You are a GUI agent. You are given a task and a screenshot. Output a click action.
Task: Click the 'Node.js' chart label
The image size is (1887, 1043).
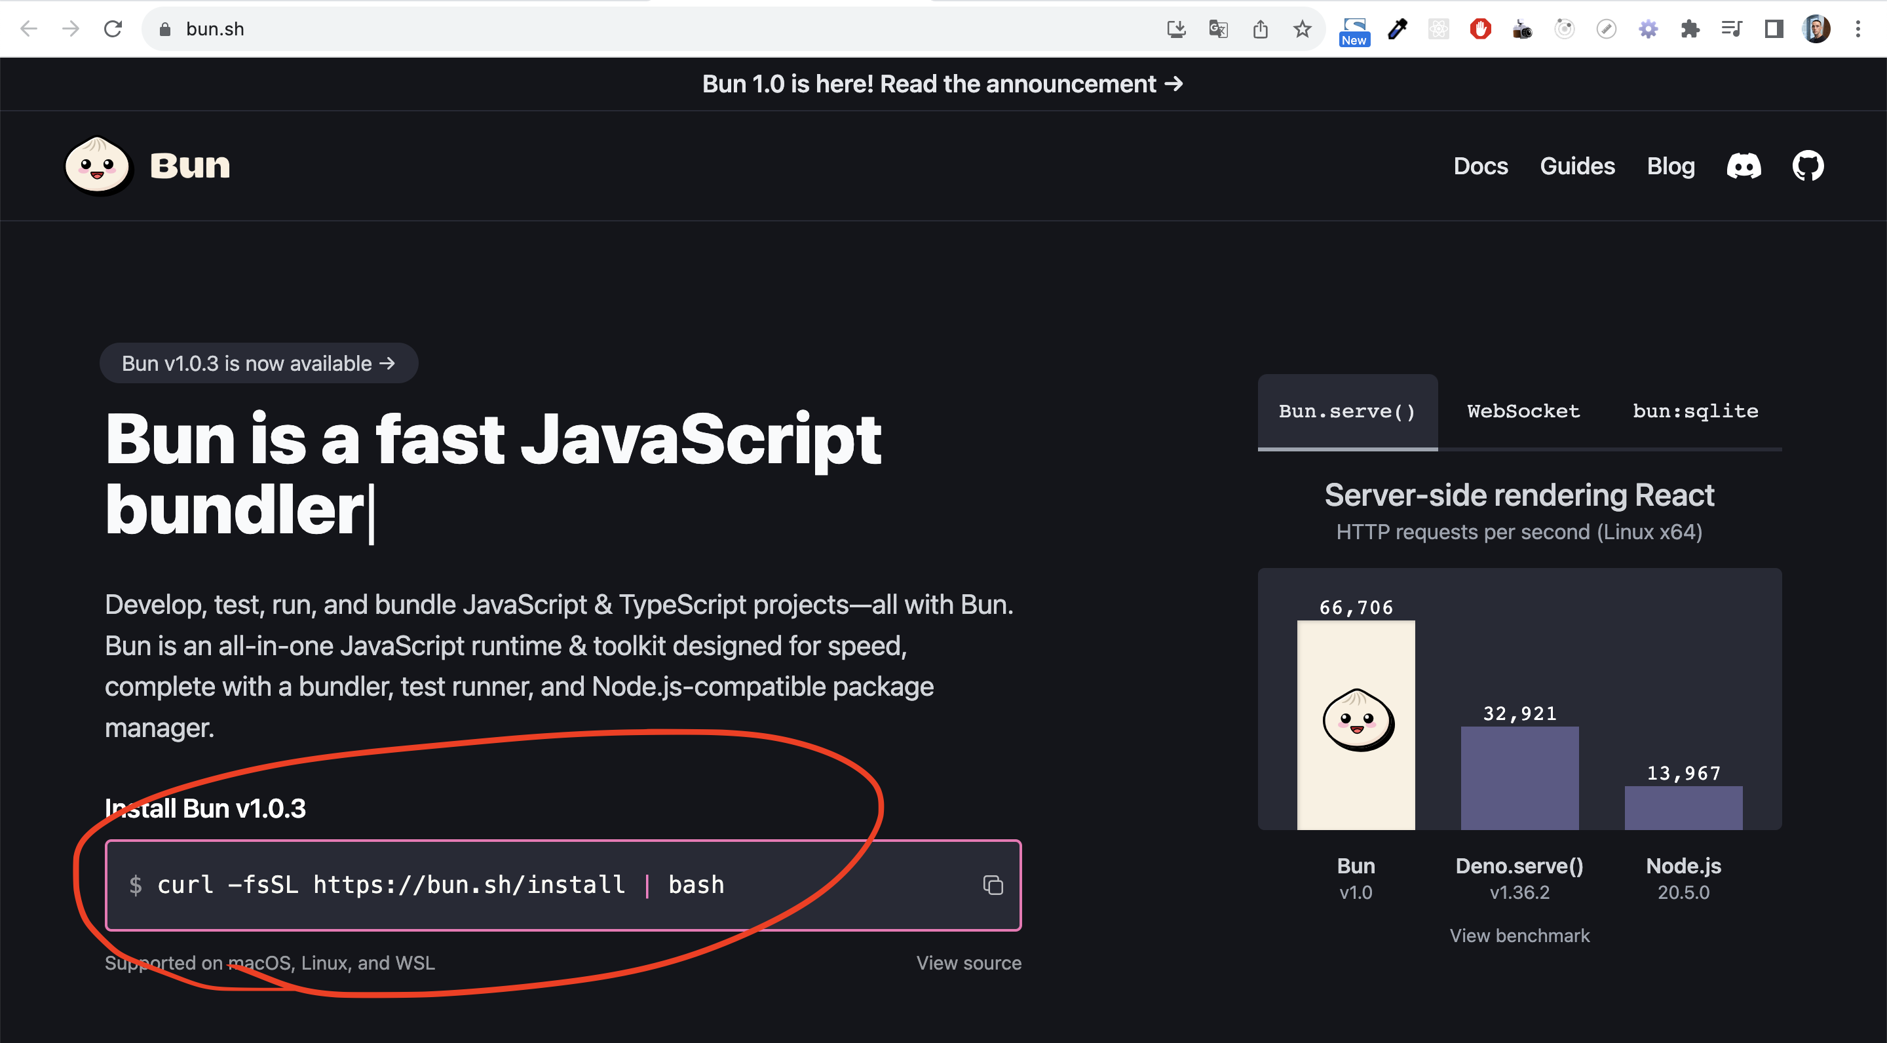click(x=1683, y=865)
